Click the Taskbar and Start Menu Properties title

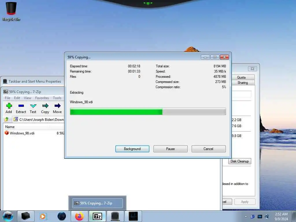[x=35, y=81]
